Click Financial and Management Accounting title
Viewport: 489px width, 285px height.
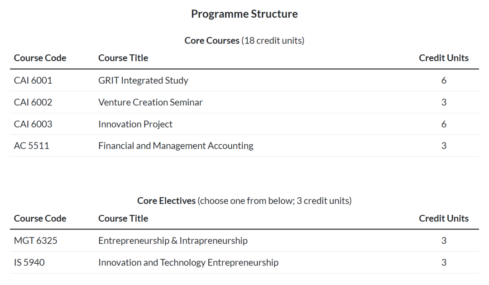coord(176,146)
